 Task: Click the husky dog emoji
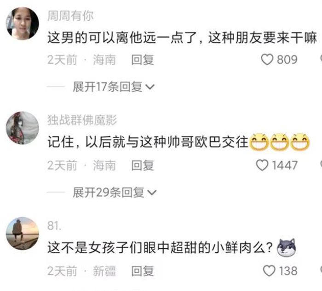point(287,247)
